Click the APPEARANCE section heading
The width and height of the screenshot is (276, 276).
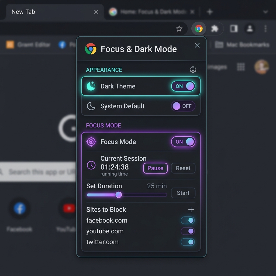pos(104,70)
